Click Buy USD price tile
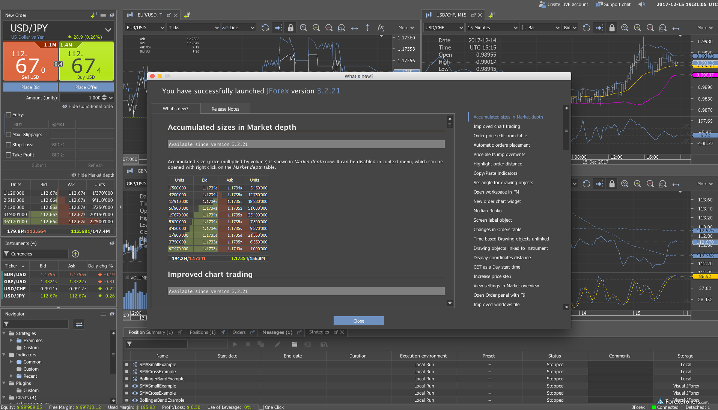Screen dimensions: 718x410 click(x=86, y=61)
